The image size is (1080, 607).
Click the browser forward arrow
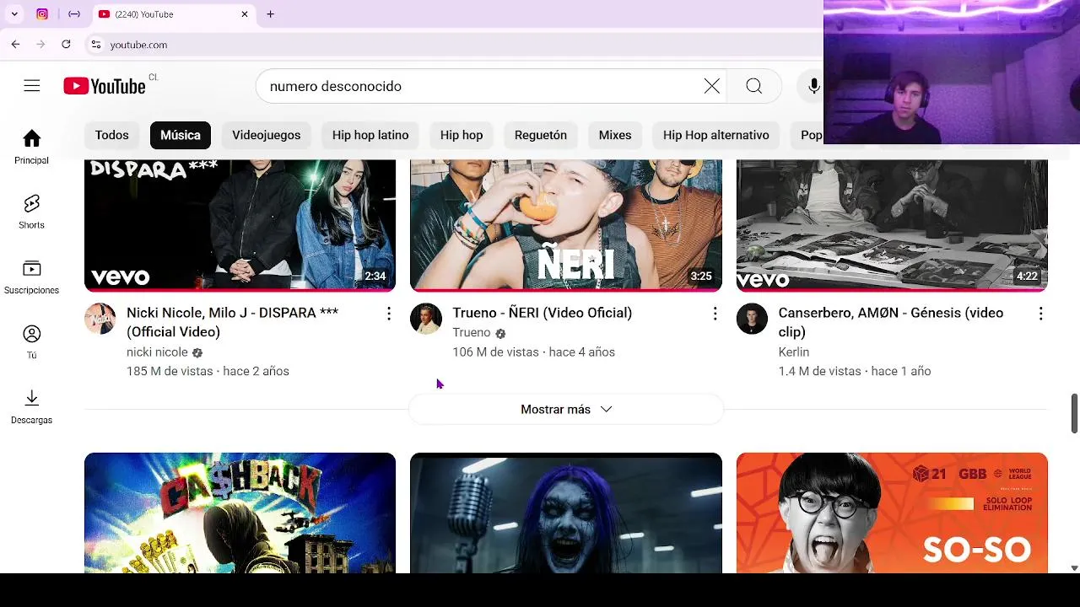(x=40, y=44)
